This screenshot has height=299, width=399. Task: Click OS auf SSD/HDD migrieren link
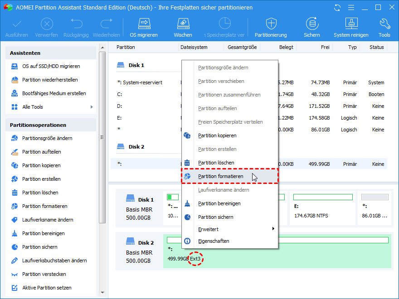coord(51,66)
